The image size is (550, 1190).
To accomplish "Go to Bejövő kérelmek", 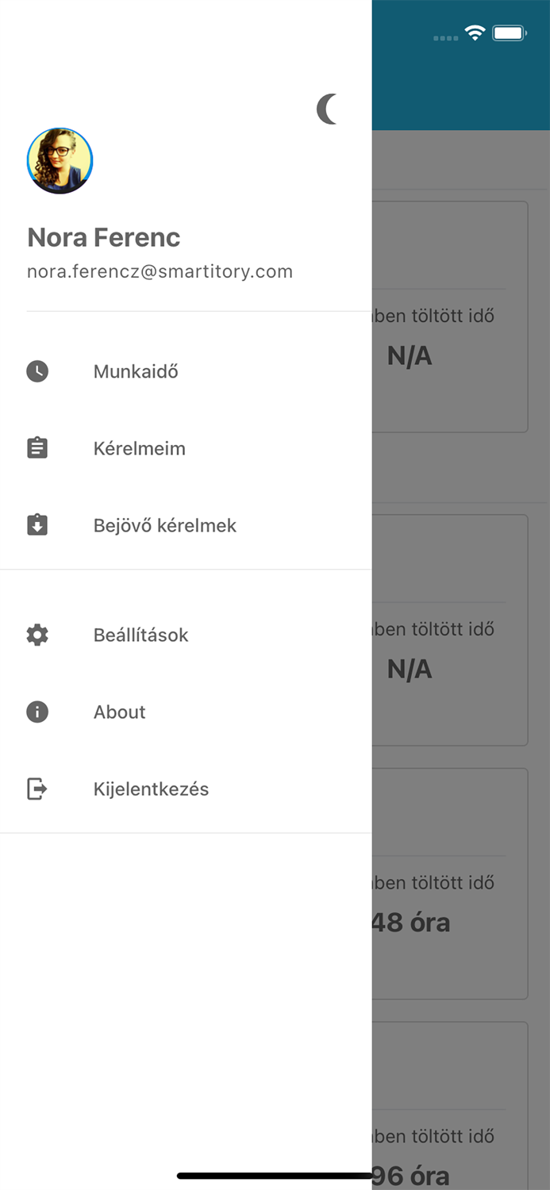I will [x=165, y=525].
